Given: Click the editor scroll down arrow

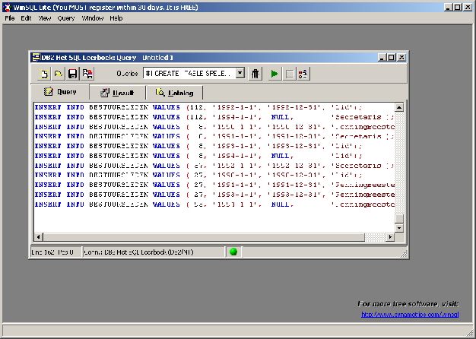Looking at the screenshot, I should [399, 228].
